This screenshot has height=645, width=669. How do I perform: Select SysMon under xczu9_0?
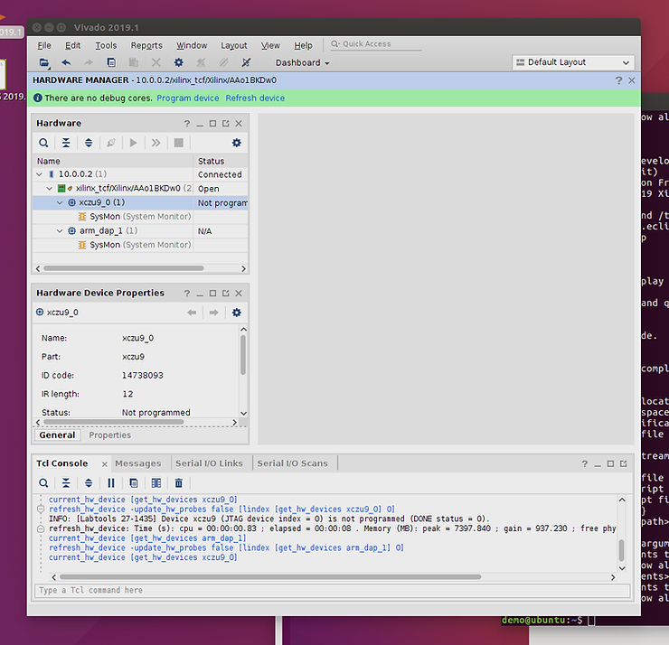pos(140,217)
